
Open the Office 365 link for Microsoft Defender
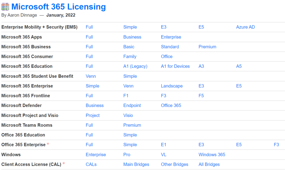coord(171,106)
